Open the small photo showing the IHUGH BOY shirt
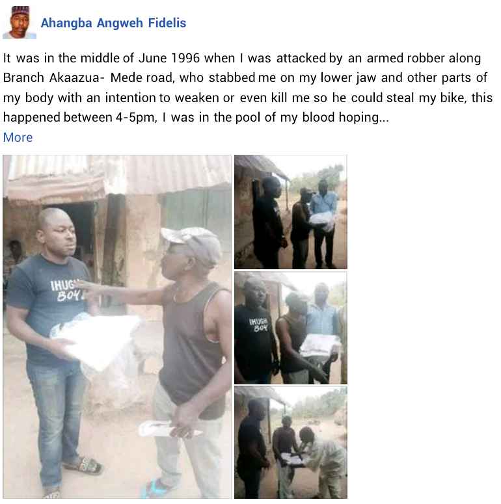The image size is (501, 504). 291,328
